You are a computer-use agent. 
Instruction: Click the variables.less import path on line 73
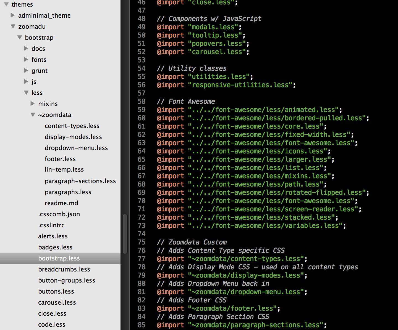click(x=265, y=225)
